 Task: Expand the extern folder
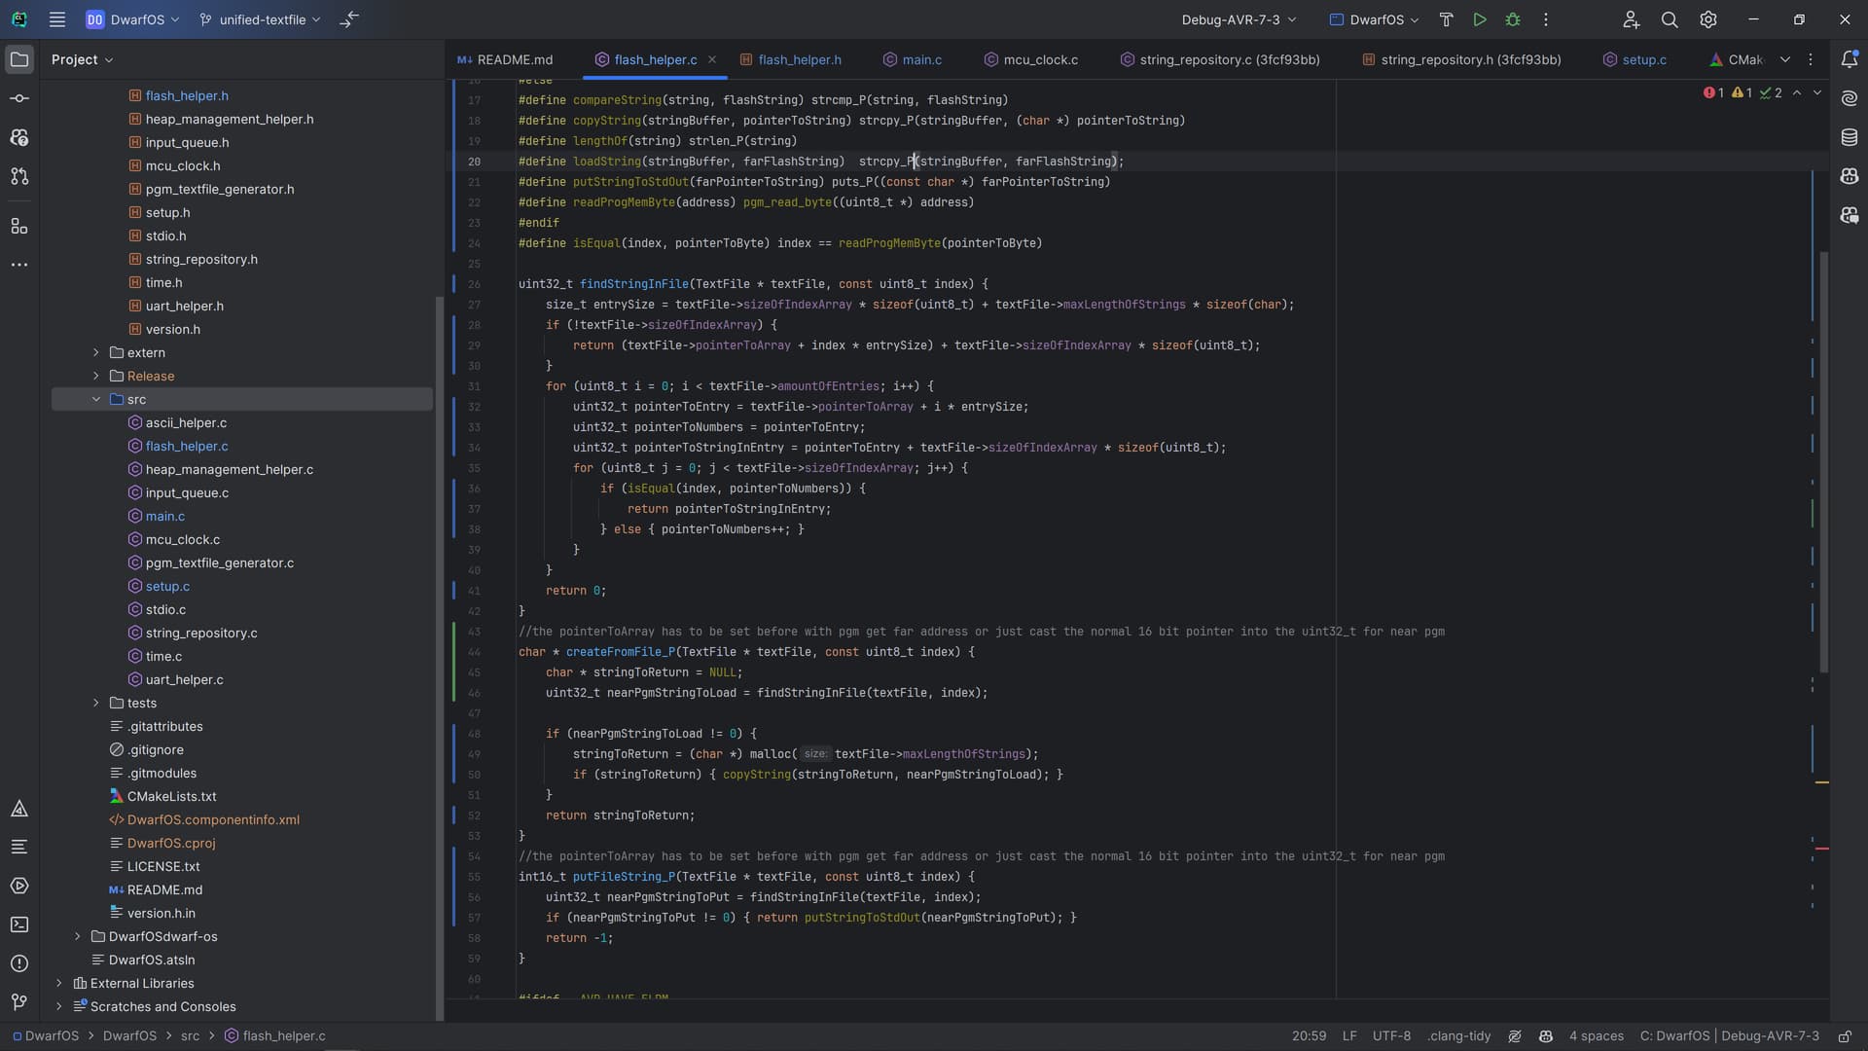(95, 352)
